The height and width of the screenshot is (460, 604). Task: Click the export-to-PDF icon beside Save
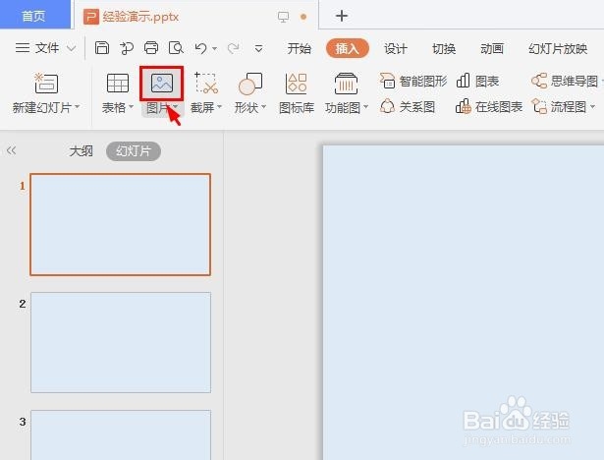[127, 48]
